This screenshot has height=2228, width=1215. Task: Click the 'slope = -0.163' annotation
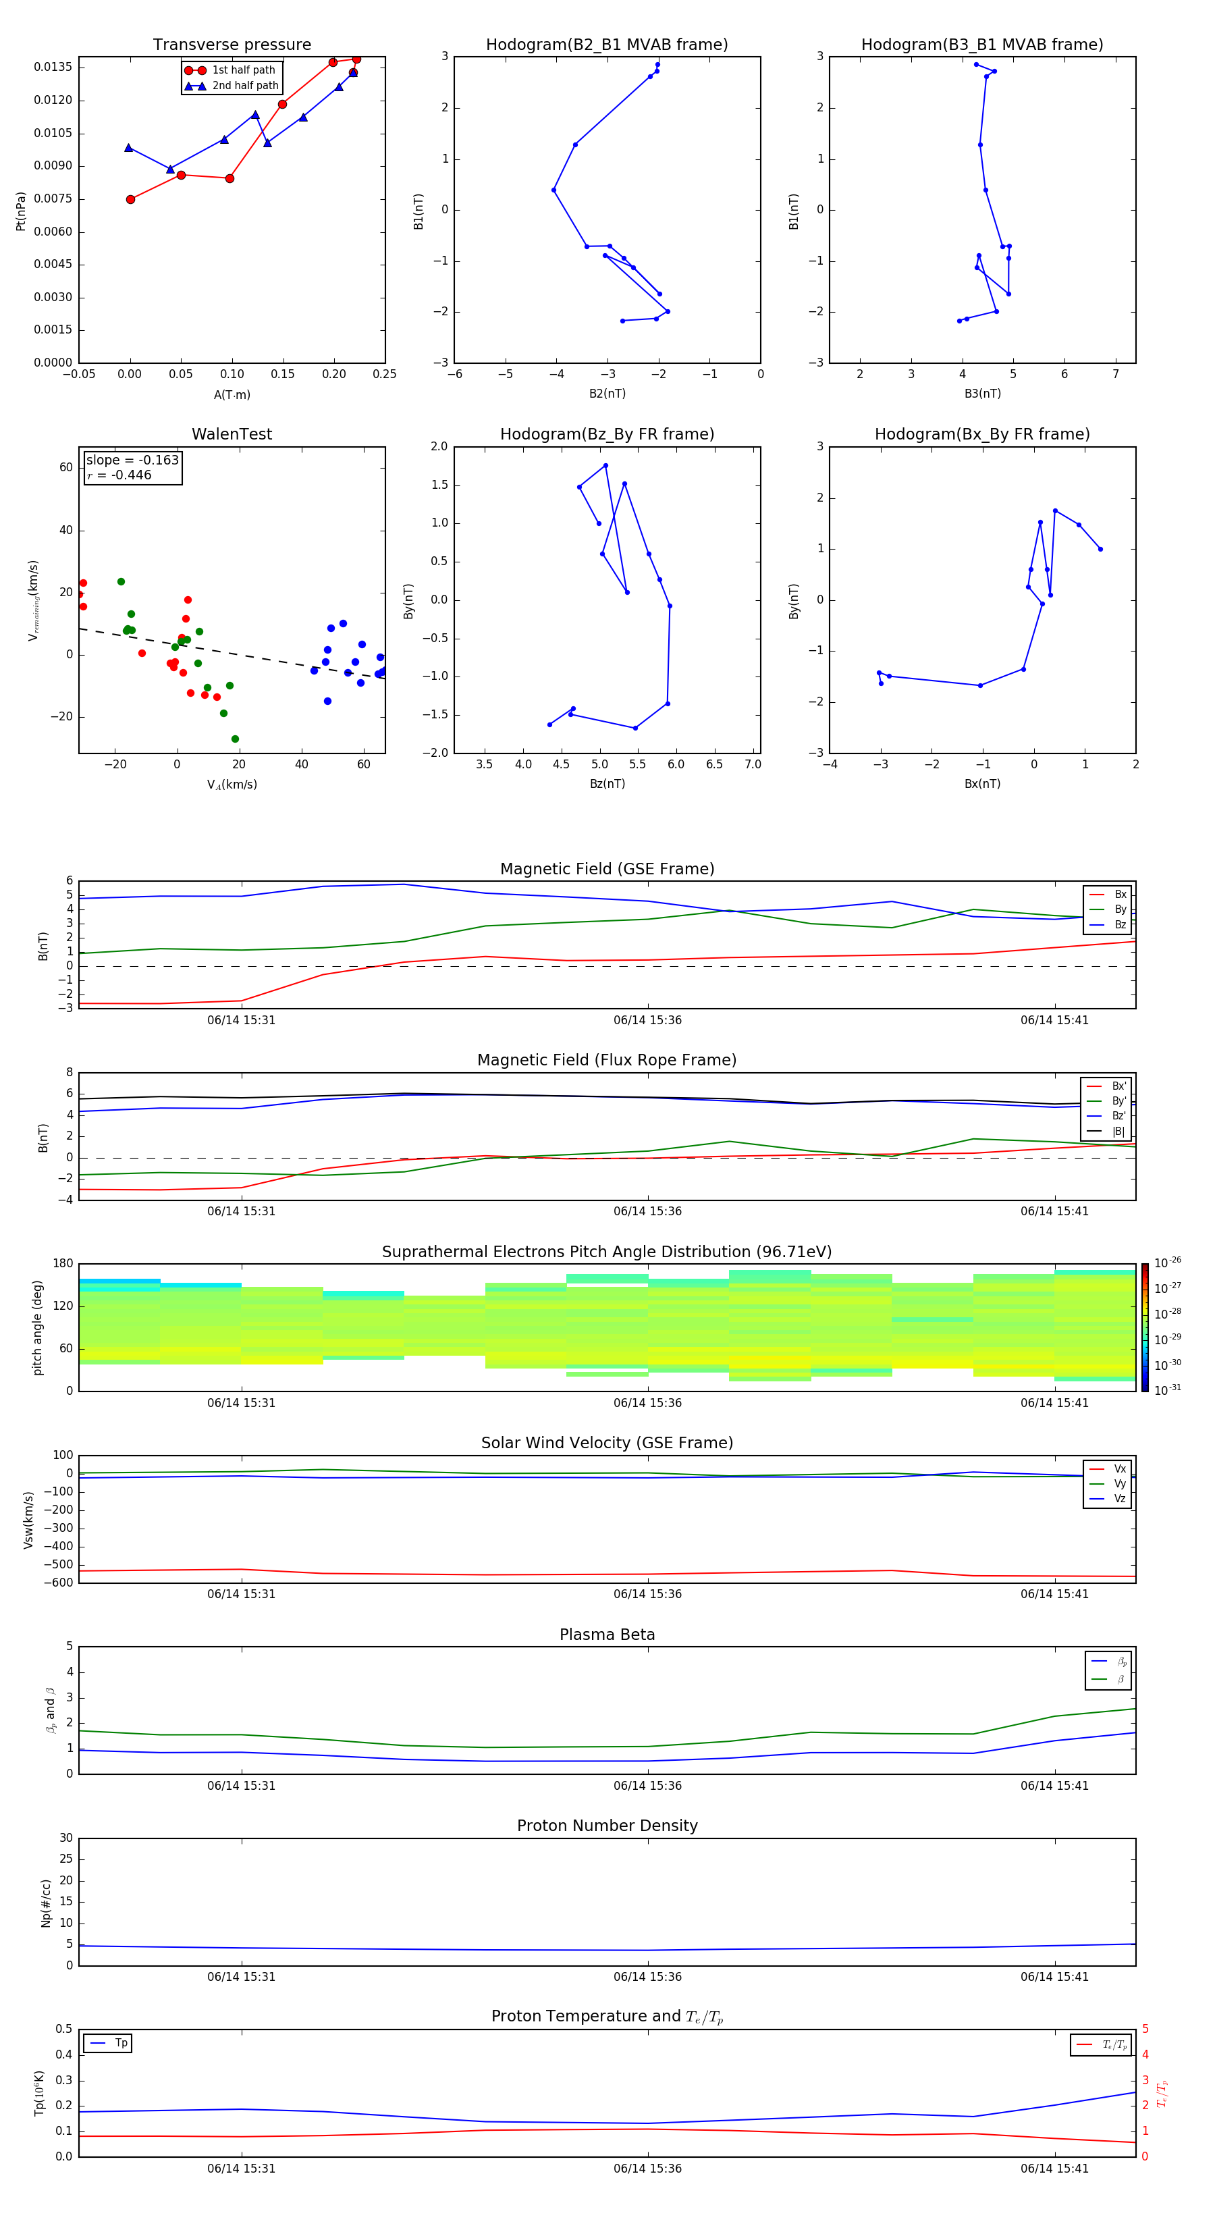pos(132,460)
